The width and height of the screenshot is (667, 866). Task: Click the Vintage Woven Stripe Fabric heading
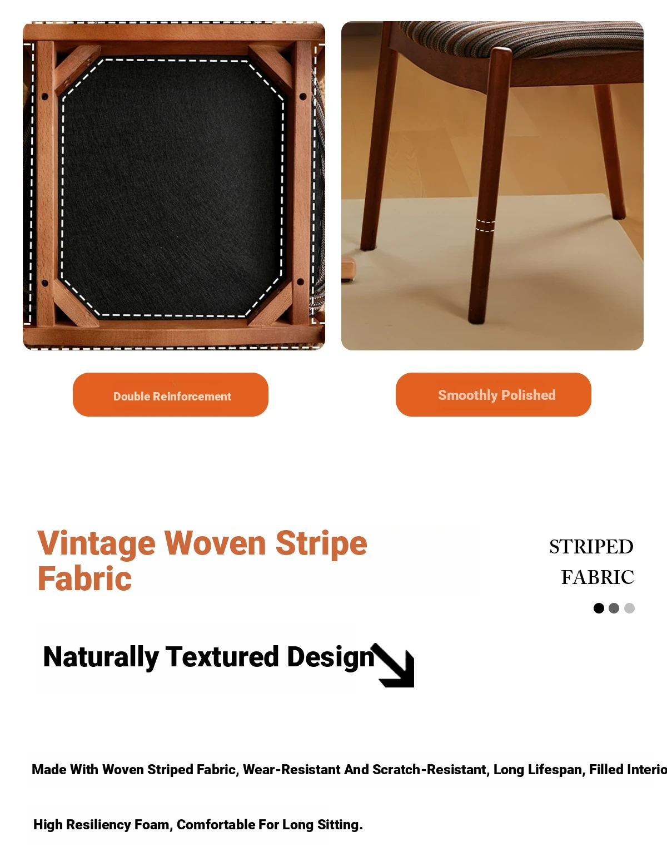tap(202, 561)
